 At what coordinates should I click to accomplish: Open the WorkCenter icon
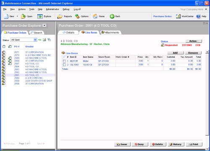178,16
